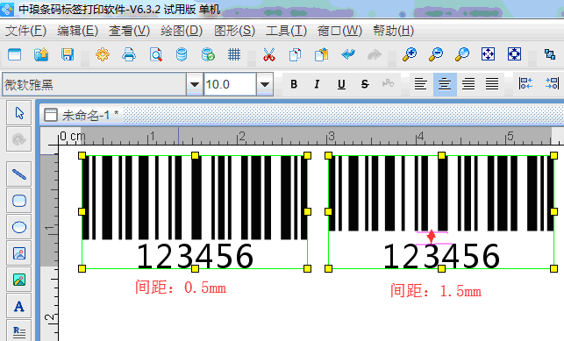Click the plain magnifier zoom icon
Image resolution: width=564 pixels, height=341 pixels.
coord(462,54)
